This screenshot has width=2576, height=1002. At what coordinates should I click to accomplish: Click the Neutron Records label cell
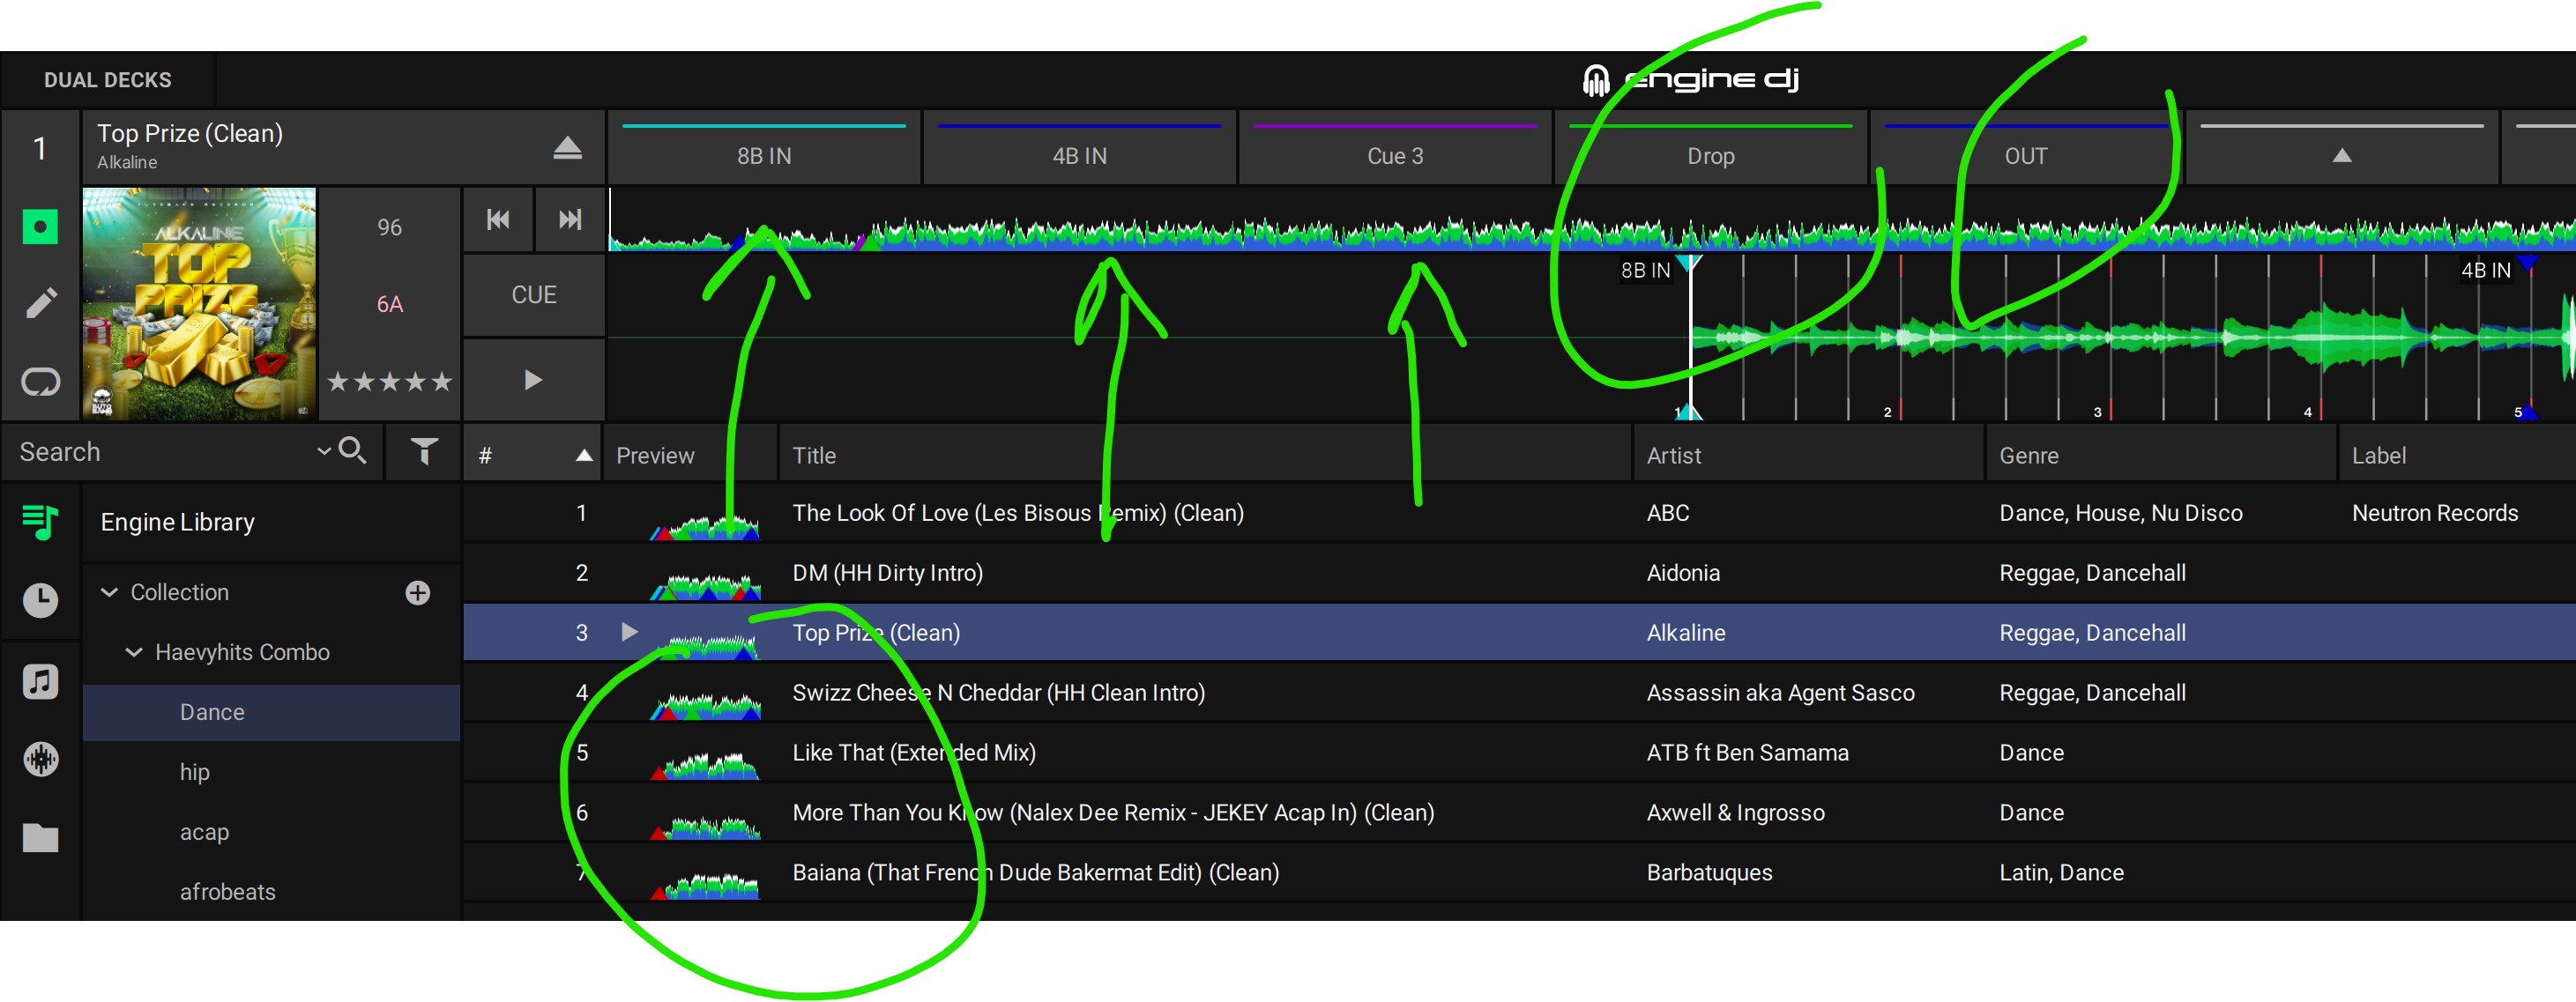pos(2434,513)
